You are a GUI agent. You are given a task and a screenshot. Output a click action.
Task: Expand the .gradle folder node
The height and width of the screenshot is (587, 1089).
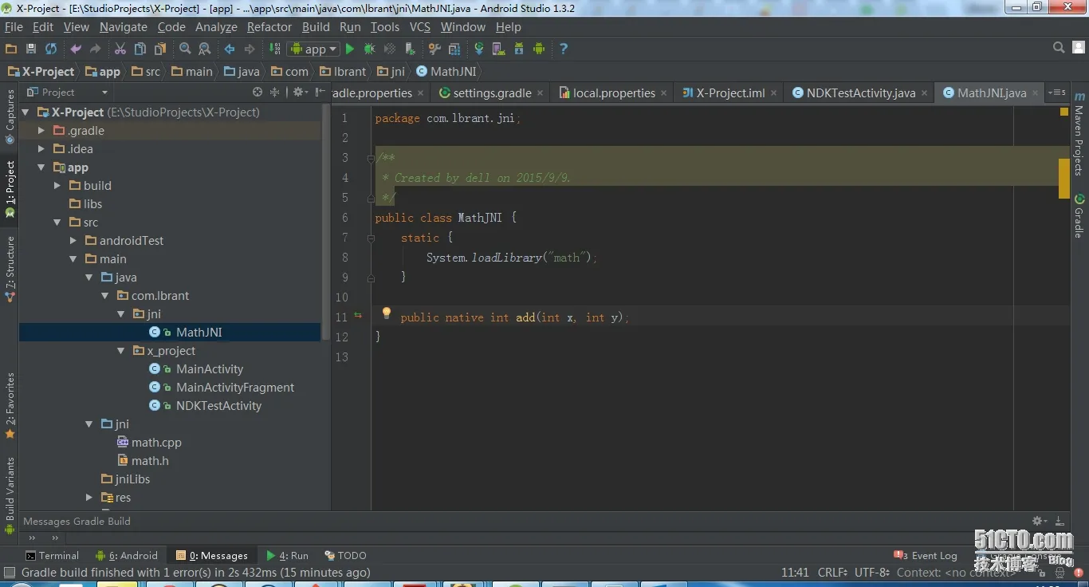[41, 131]
